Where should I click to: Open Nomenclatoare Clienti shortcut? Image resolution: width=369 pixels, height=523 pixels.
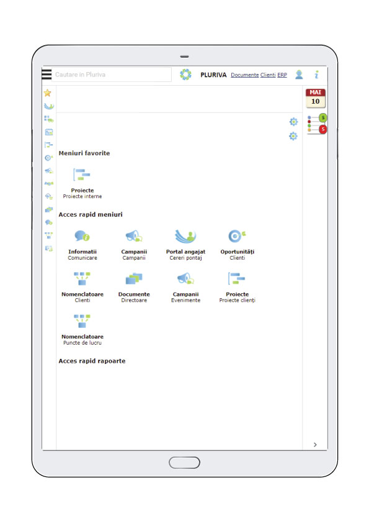[82, 287]
